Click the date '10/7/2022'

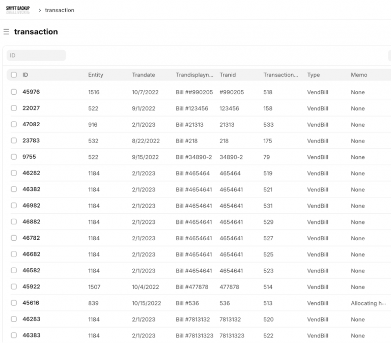145,92
